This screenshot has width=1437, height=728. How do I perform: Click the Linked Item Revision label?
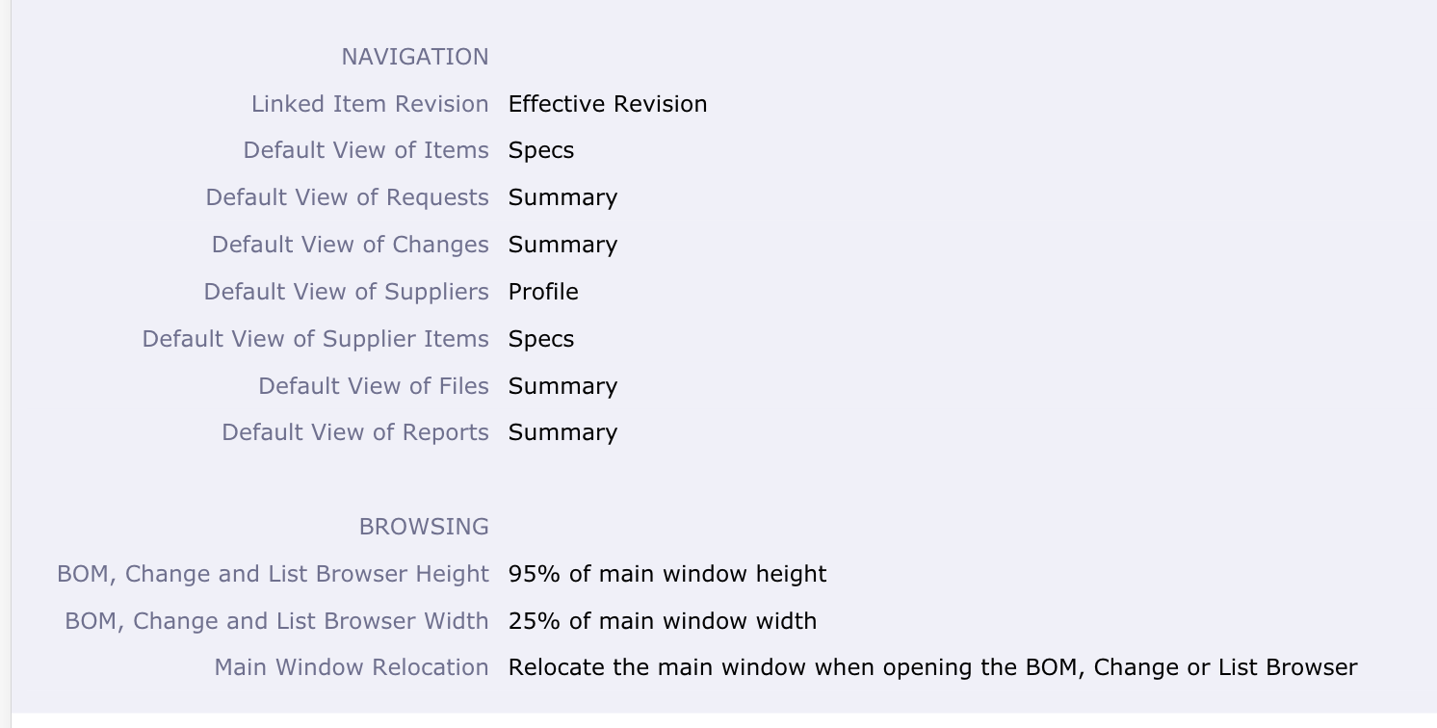point(370,104)
